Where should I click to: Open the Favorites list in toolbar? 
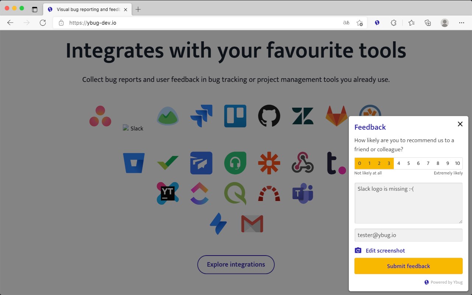coord(412,23)
